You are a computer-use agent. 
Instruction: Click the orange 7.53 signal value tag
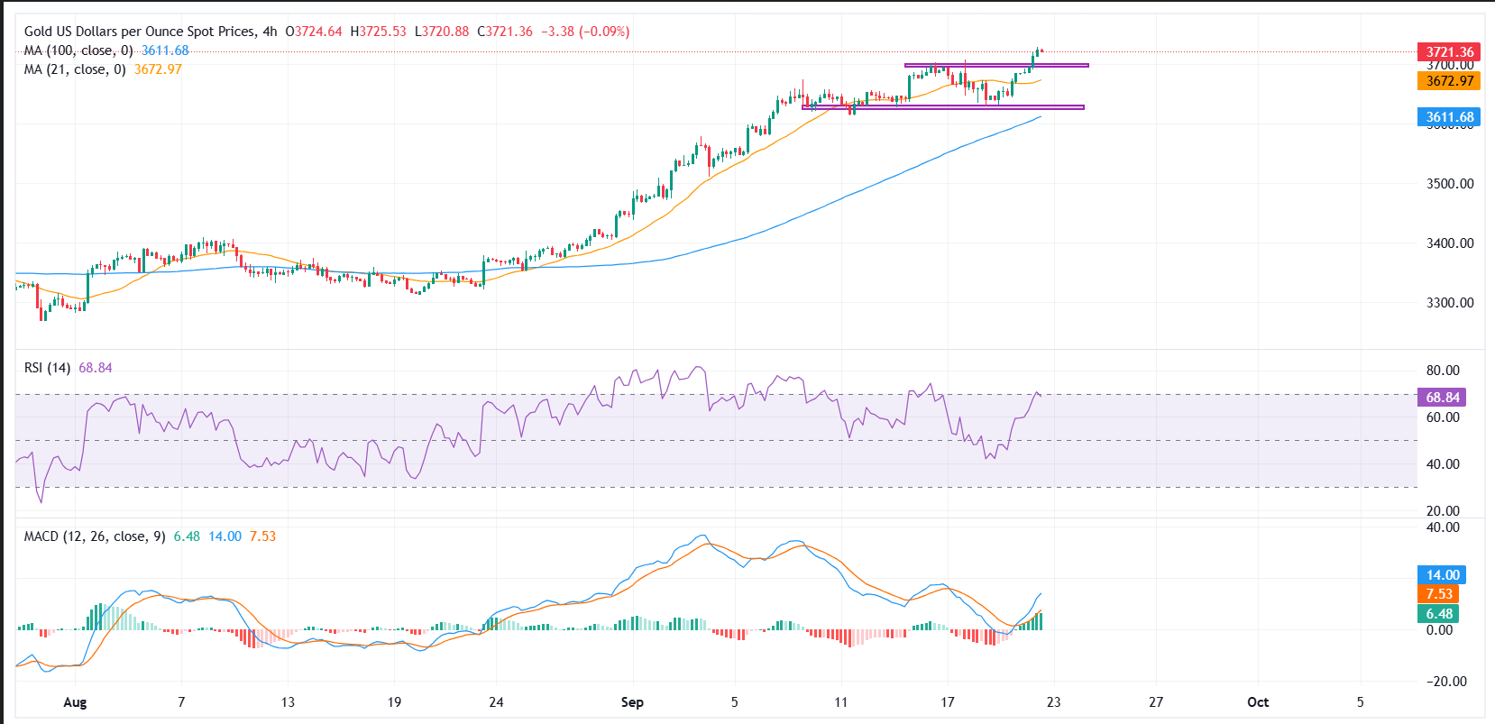coord(1439,594)
